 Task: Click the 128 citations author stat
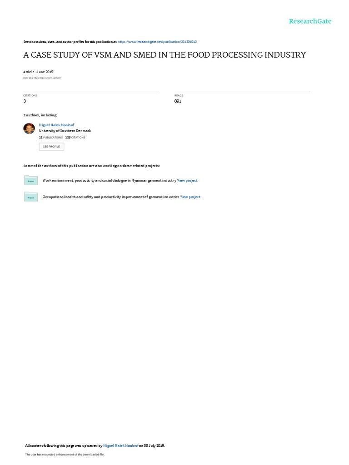75,137
